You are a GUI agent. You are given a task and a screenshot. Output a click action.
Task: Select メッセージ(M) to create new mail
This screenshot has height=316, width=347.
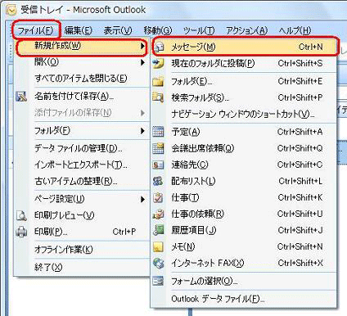click(x=245, y=47)
